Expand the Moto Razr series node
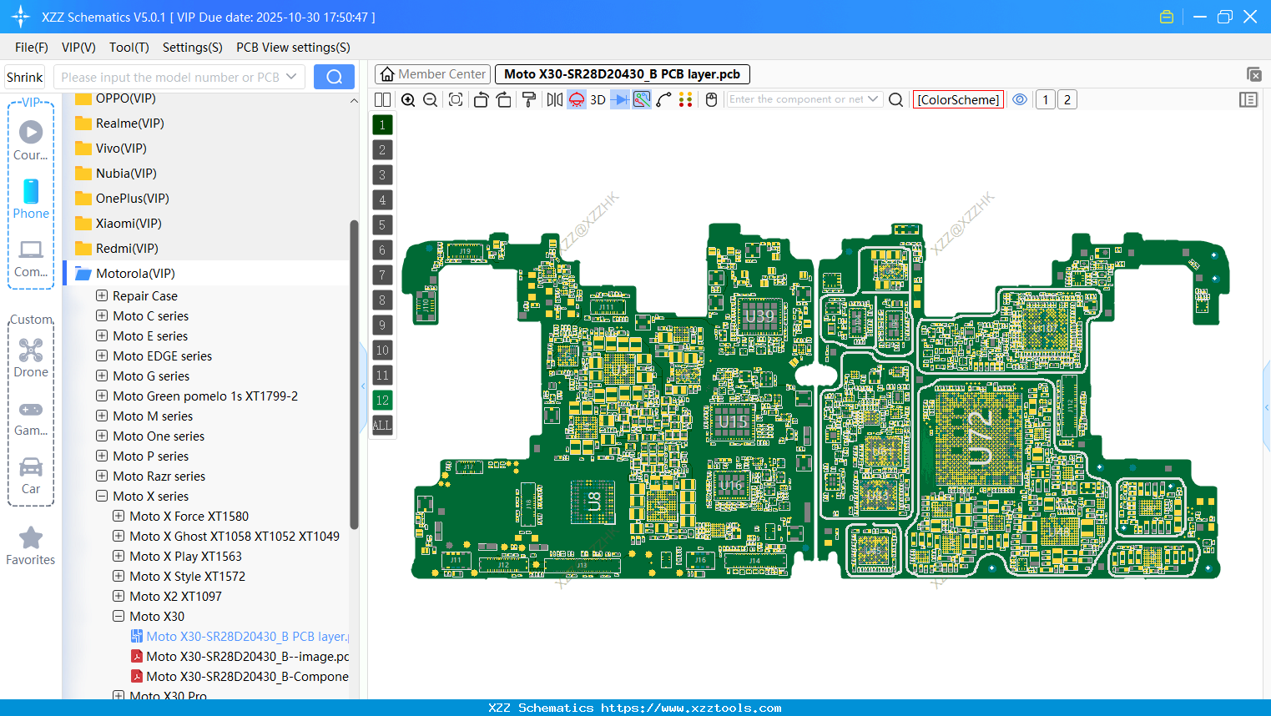 [x=102, y=476]
